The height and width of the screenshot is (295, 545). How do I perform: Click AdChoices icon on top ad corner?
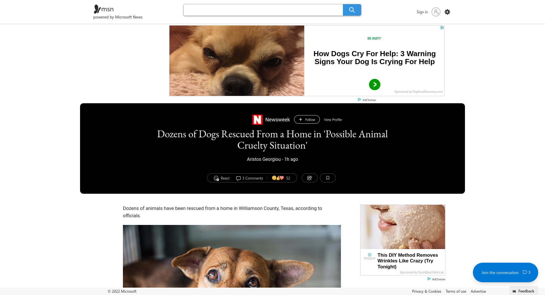pyautogui.click(x=442, y=28)
